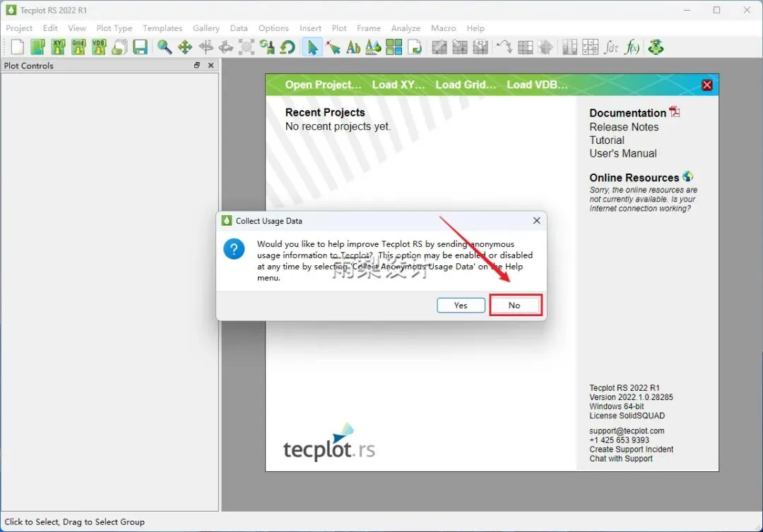Select the four-arrow Translate tool
Image resolution: width=763 pixels, height=532 pixels.
185,47
